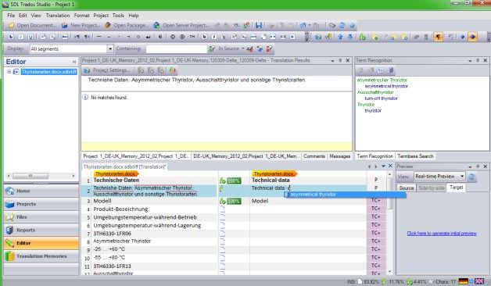The width and height of the screenshot is (491, 286).
Task: Click the source segment Produkt-Bezeichnung
Action: coord(120,209)
